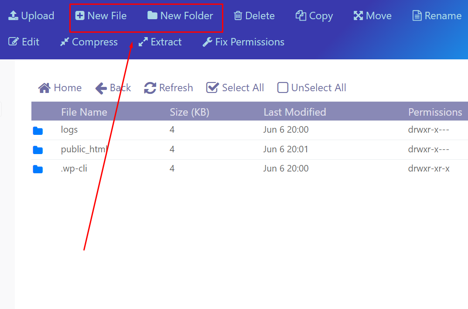Viewport: 468px width, 309px height.
Task: Click the Upload icon in toolbar
Action: (14, 16)
